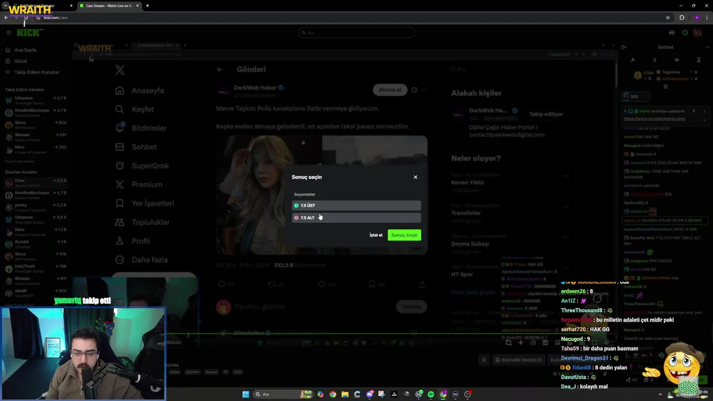
Task: Open the elmdil VALORANT channel
Action: [35, 293]
